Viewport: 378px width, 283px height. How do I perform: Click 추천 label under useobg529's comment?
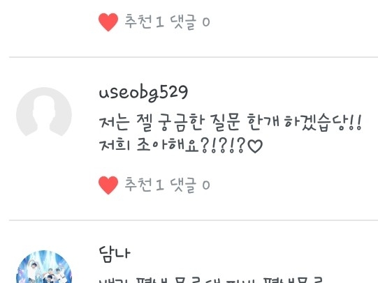click(x=138, y=185)
